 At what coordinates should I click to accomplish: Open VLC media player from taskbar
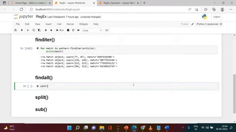click(x=150, y=128)
